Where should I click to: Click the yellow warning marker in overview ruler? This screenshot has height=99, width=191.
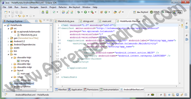click(182, 25)
